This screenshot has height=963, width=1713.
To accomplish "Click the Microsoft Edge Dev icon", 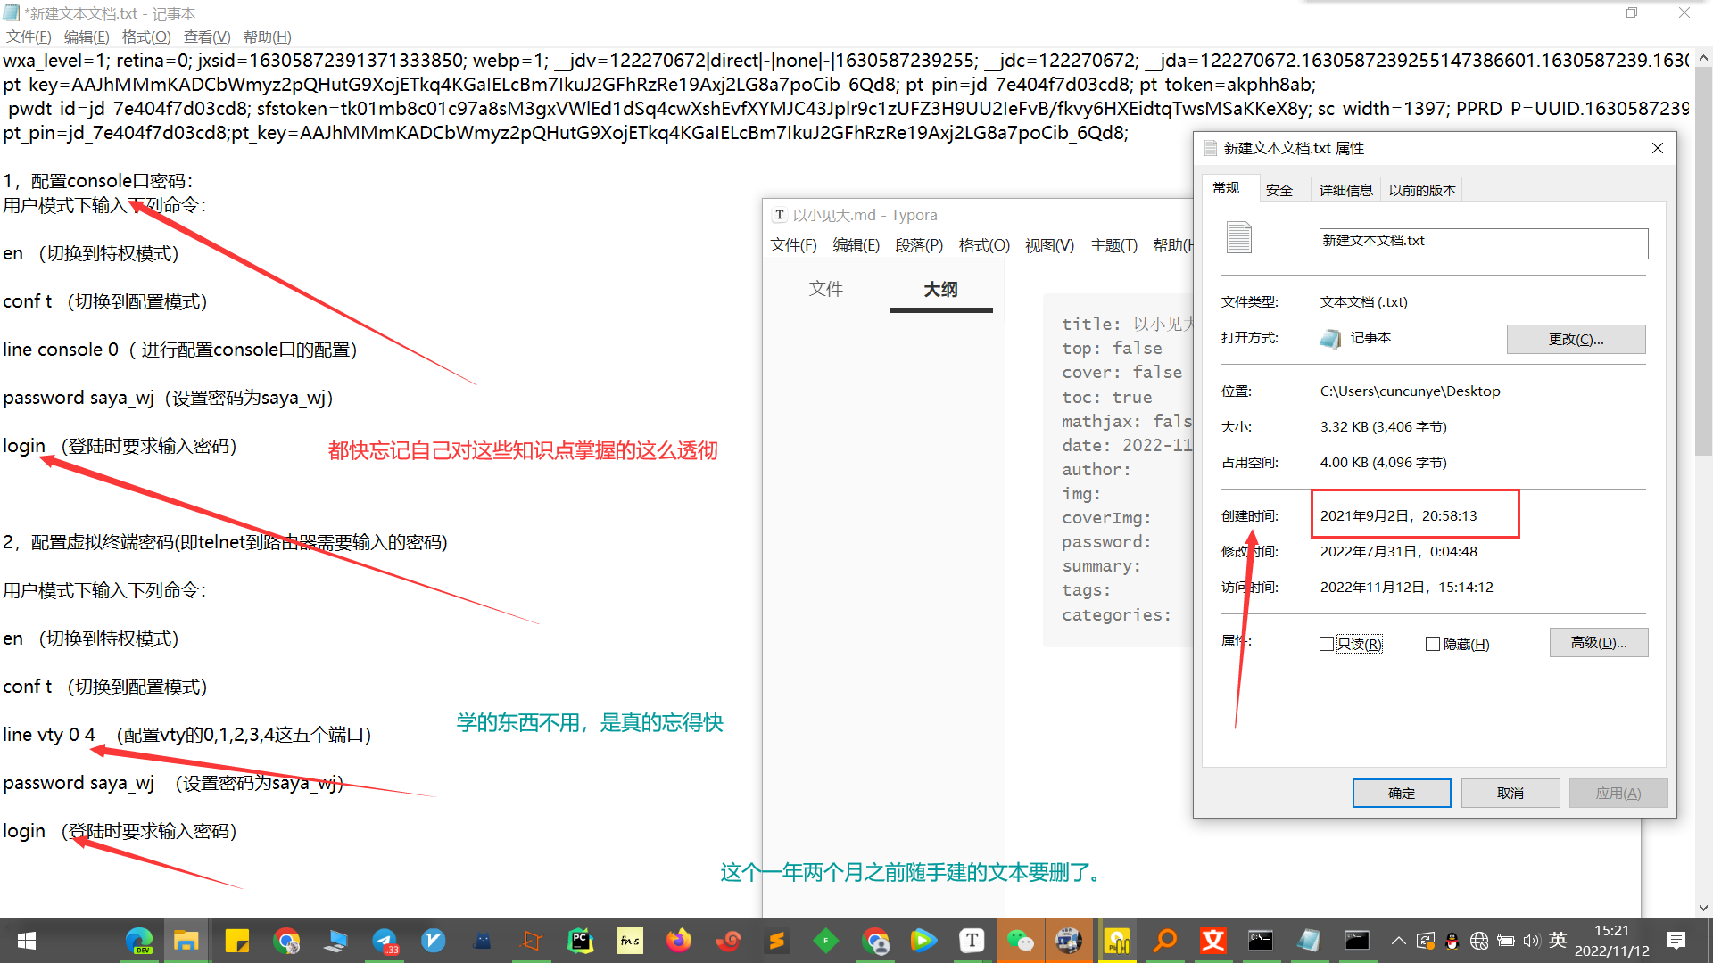I will tap(139, 941).
